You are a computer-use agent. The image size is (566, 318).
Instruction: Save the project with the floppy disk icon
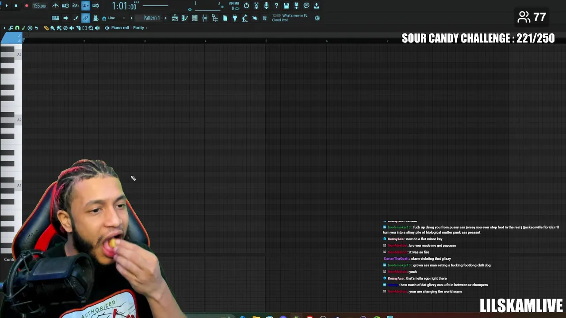tap(287, 6)
